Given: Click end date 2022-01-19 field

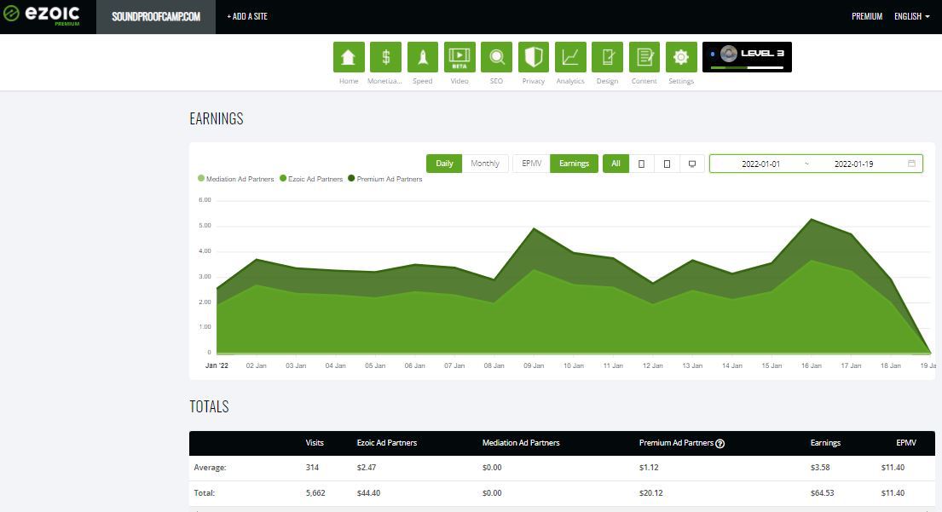Looking at the screenshot, I should pos(853,164).
